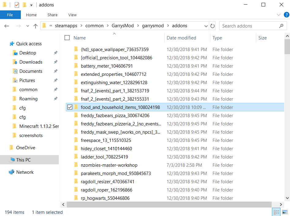
Task: Open Minecraft 1.13.2 Ser folder in sidebar
Action: pyautogui.click(x=39, y=126)
